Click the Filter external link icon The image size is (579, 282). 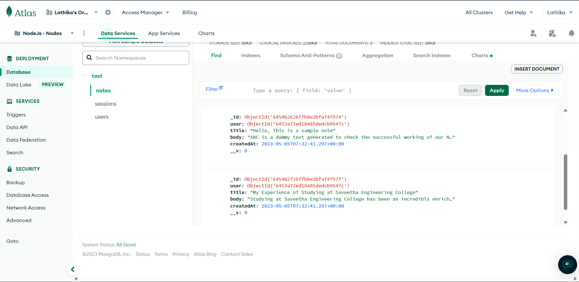pos(221,88)
